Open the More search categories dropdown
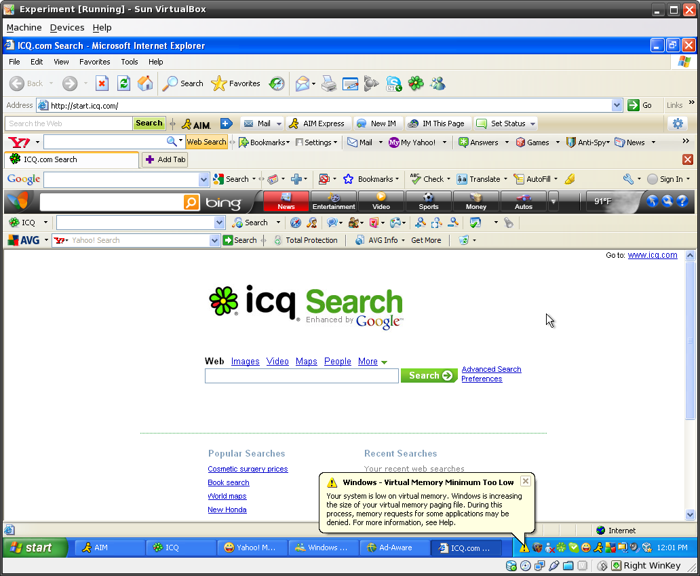Screen dimensions: 700x576 coord(385,362)
